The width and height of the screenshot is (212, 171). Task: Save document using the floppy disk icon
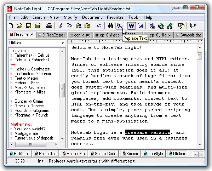(x=29, y=25)
